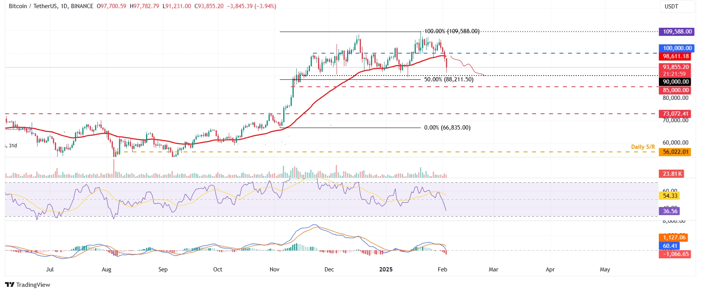Click the 100,000.00 blue price label

tap(677, 48)
